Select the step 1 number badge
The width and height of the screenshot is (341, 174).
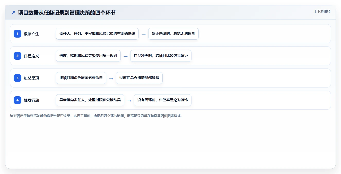(x=18, y=34)
